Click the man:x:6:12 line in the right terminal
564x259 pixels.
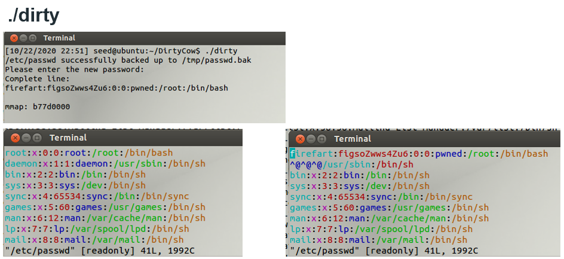[389, 218]
